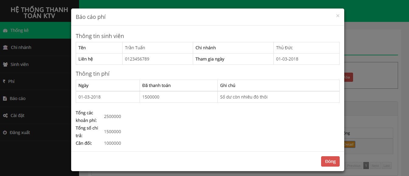Click the fee date 01-03-2018 under Ngày
This screenshot has height=176, width=409.
(89, 97)
